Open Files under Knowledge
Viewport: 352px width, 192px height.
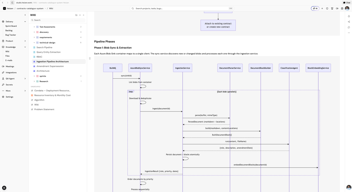coord(7,56)
